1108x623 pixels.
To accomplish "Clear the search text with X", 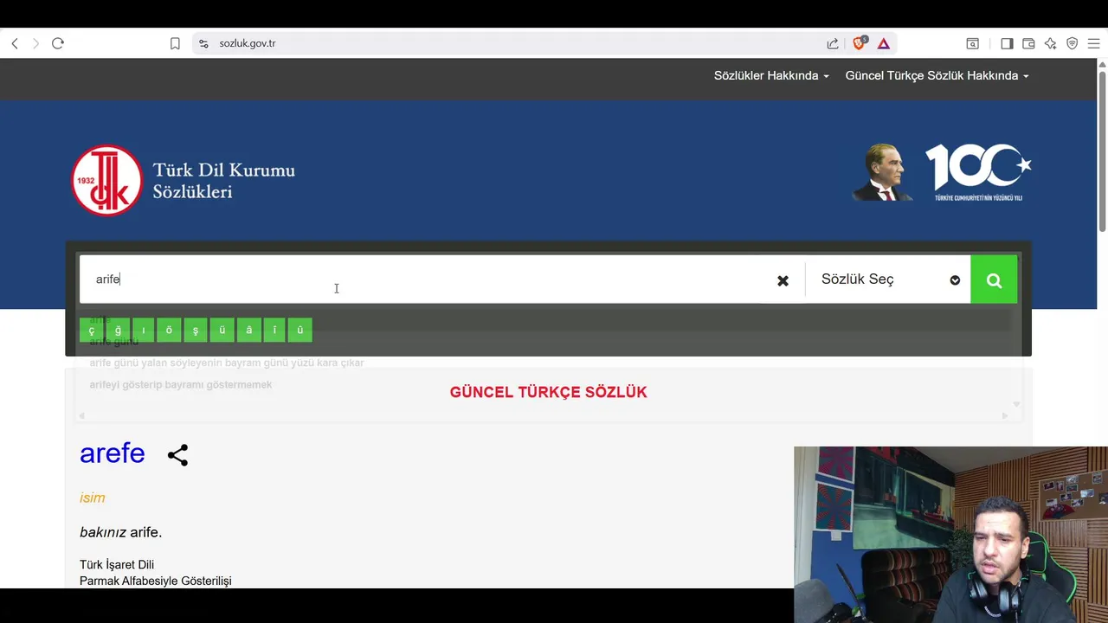I will 783,280.
